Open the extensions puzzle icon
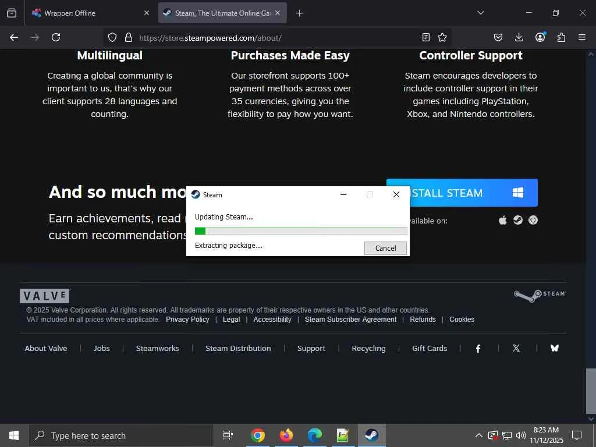The height and width of the screenshot is (447, 596). pos(561,37)
